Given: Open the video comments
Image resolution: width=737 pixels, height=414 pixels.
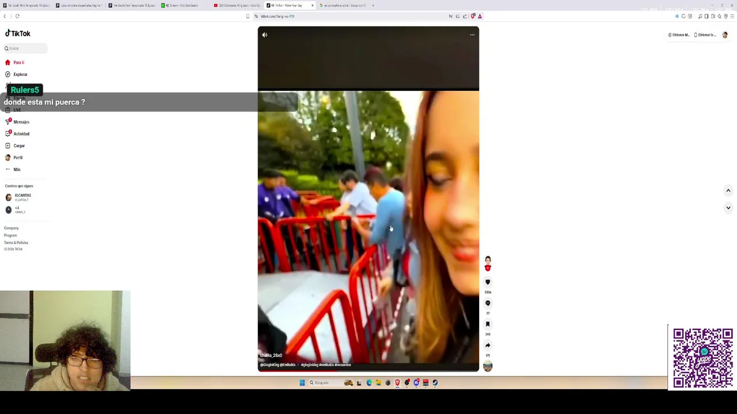Looking at the screenshot, I should click(488, 303).
